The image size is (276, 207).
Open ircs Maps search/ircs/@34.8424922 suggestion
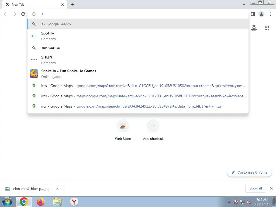coord(138,106)
